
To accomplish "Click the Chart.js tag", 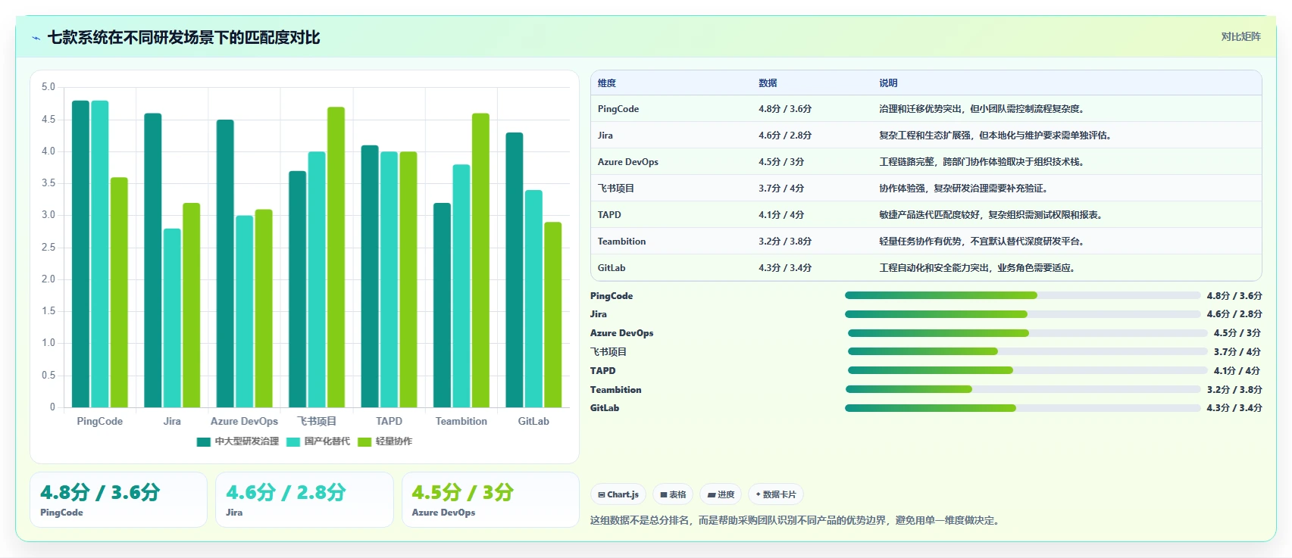I will 618,494.
